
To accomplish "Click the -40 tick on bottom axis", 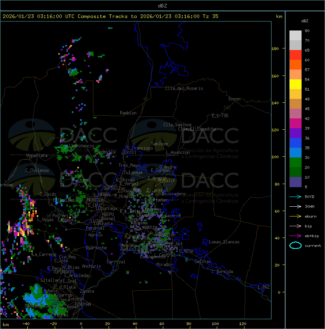I will point(26,324).
